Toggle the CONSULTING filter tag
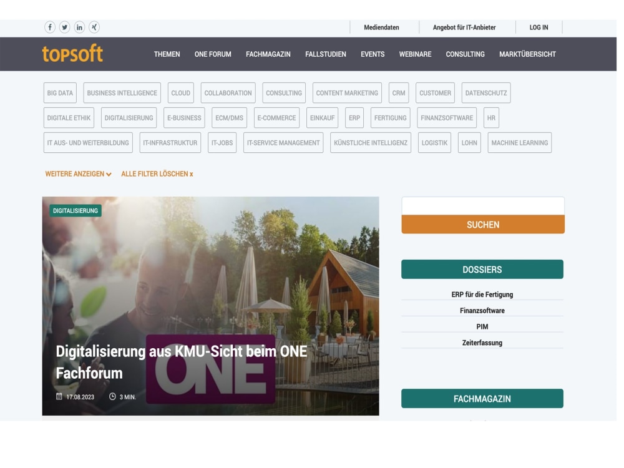The height and width of the screenshot is (468, 624). coord(284,93)
